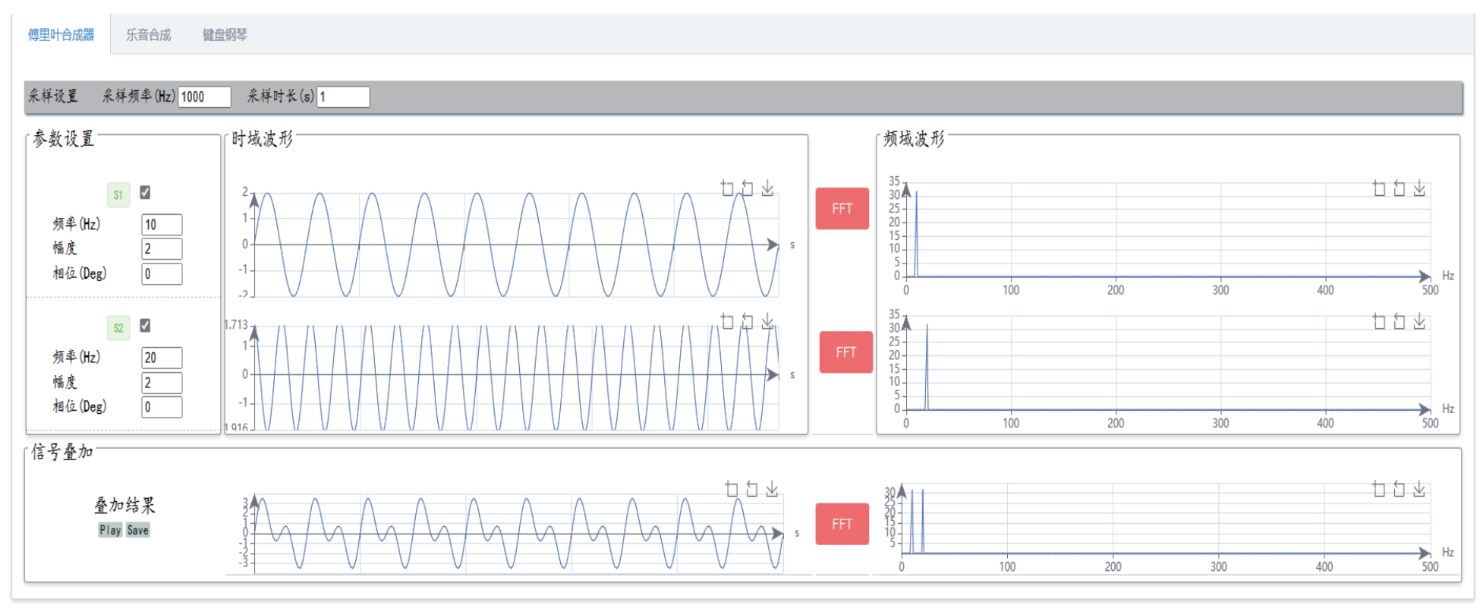Open the 键盘钢琴 tab

click(x=225, y=35)
